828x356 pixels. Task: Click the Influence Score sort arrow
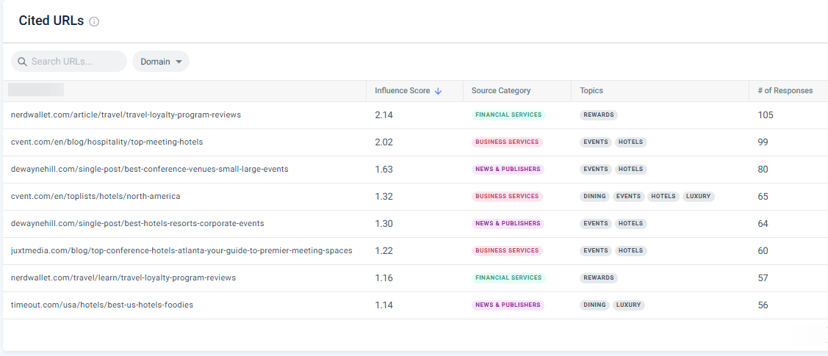[438, 91]
